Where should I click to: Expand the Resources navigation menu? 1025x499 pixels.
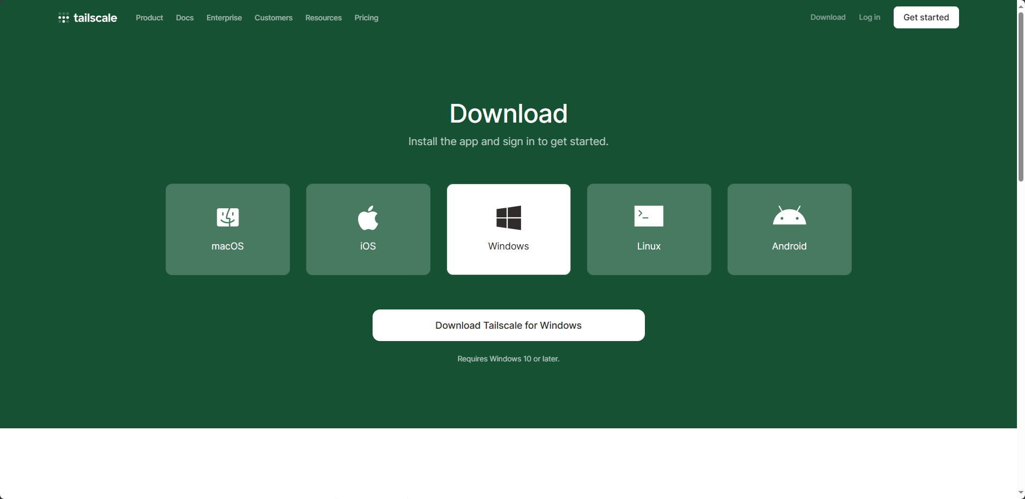click(323, 18)
